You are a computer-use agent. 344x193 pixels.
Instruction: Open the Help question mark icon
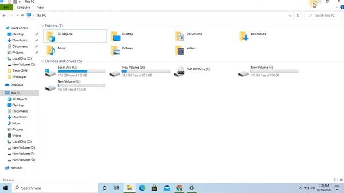(342, 7)
